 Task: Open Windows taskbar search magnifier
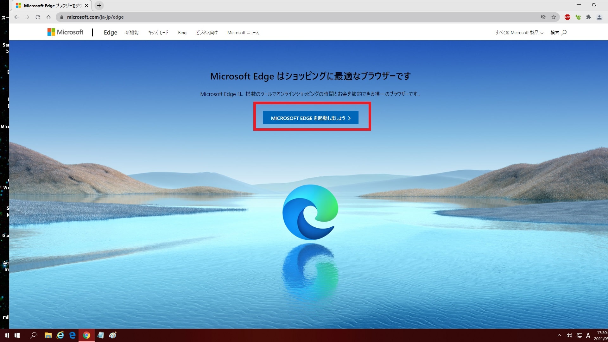(33, 335)
